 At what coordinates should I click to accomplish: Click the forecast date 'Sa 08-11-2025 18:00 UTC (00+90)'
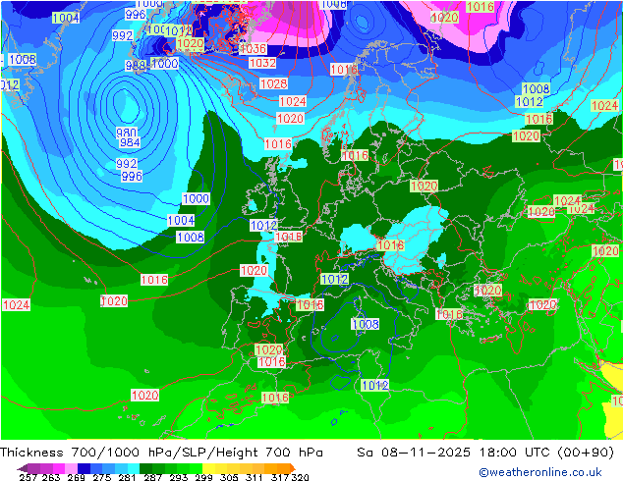485,453
